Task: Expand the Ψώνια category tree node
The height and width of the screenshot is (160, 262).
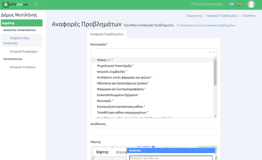Action: pyautogui.click(x=94, y=60)
